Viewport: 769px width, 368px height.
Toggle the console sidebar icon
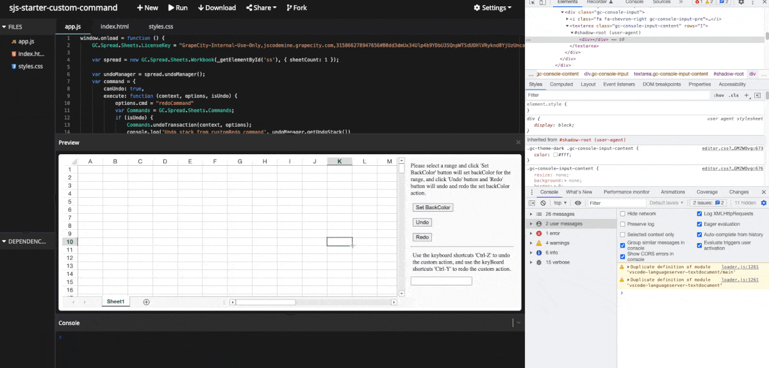[532, 203]
